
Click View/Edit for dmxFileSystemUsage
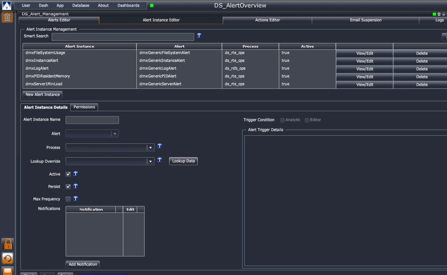pos(365,53)
